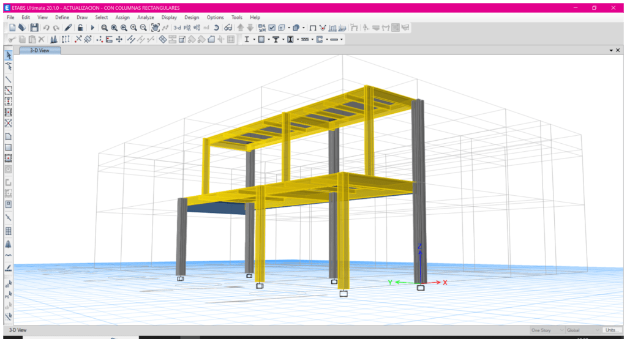Switch to 3-d view button
This screenshot has width=627, height=339.
pyautogui.click(x=177, y=28)
